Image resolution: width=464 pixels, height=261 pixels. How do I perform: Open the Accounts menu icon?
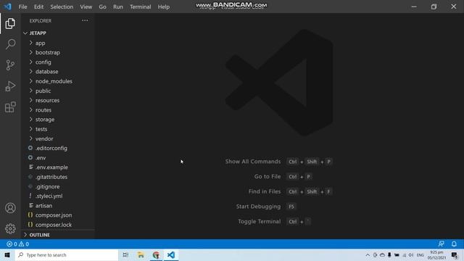[10, 208]
